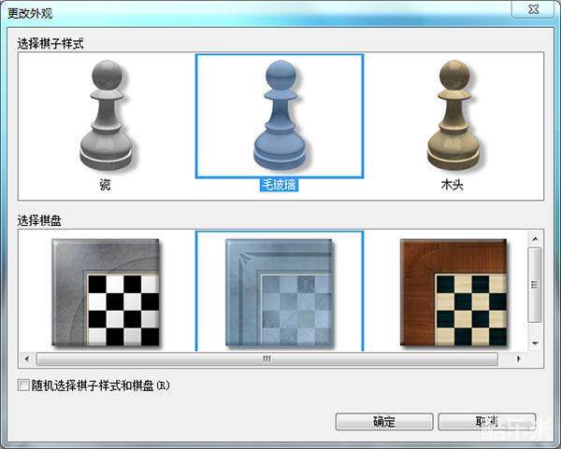Click the vertical scrollbar thumb beside boards
The width and height of the screenshot is (561, 449).
pos(535,285)
